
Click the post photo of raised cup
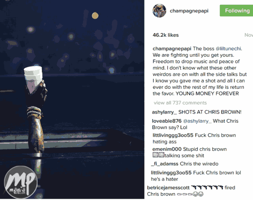72,100
